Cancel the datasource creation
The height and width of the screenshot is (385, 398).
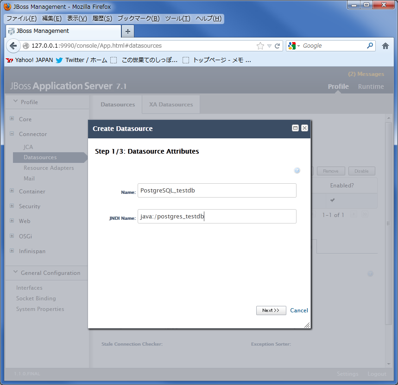tap(299, 310)
